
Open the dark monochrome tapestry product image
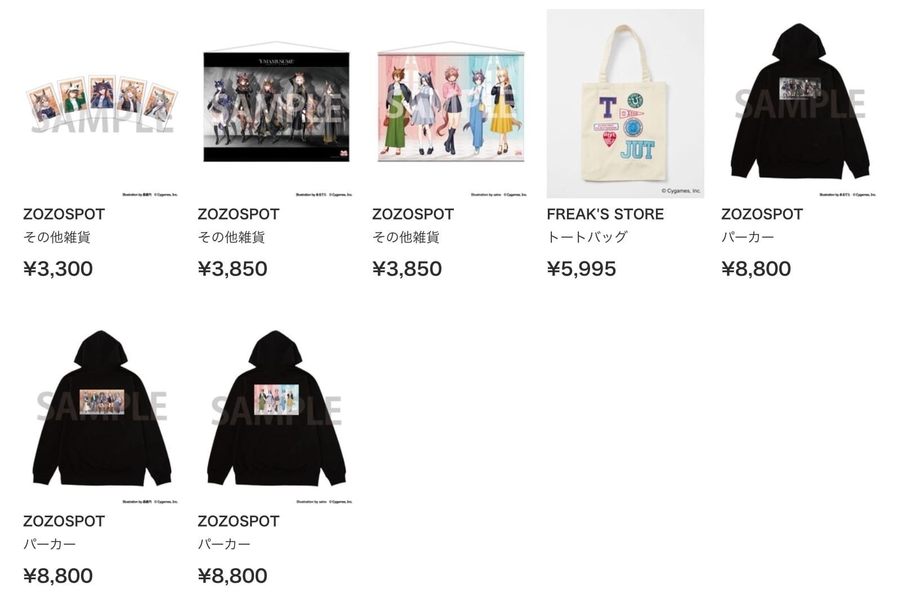(276, 104)
